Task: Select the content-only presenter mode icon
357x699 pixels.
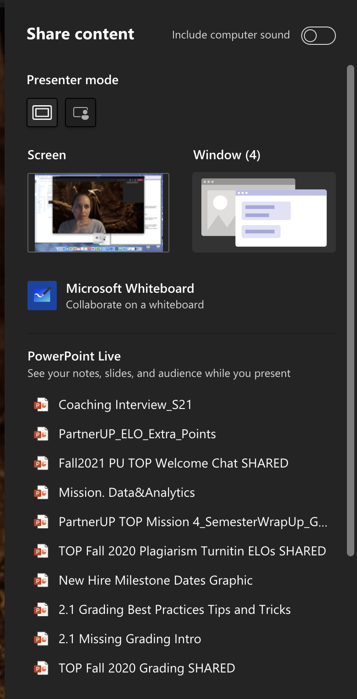Action: [42, 112]
